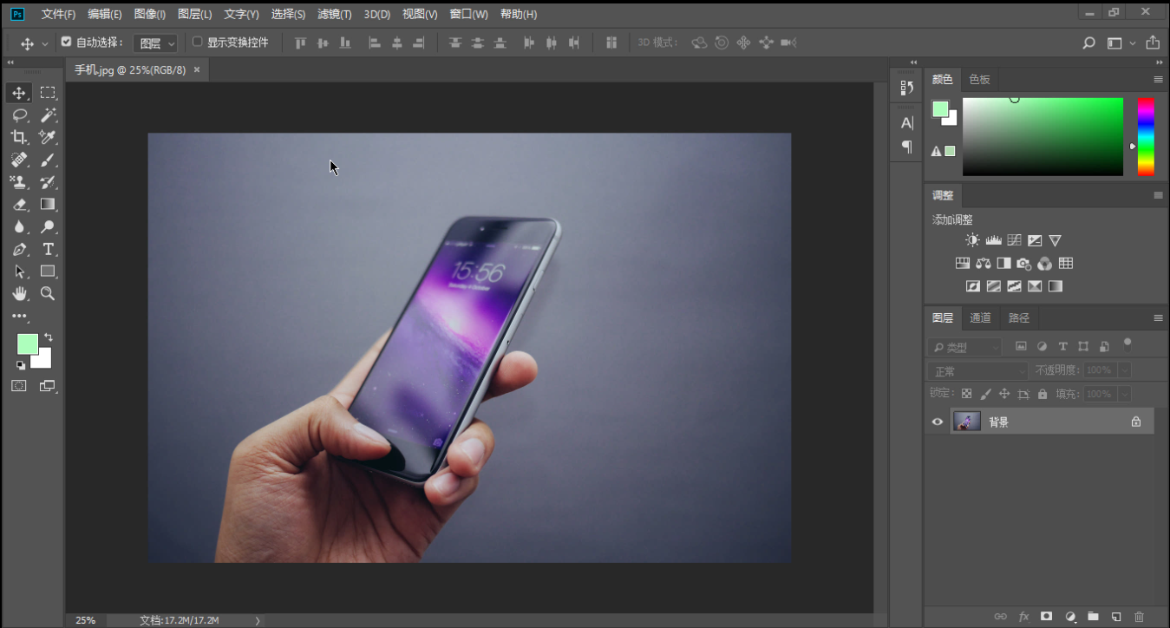Open the Paragraph panel icon
The height and width of the screenshot is (628, 1170).
(x=907, y=147)
